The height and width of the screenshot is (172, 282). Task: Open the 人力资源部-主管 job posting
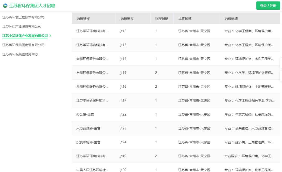tap(88, 128)
